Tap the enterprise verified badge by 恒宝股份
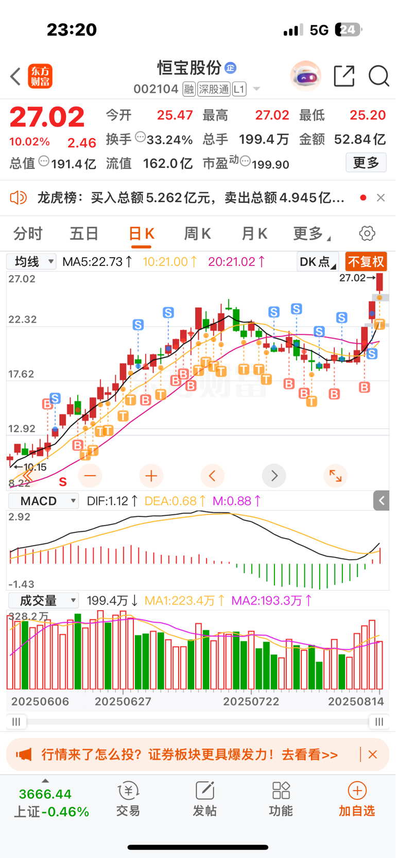 tap(231, 68)
